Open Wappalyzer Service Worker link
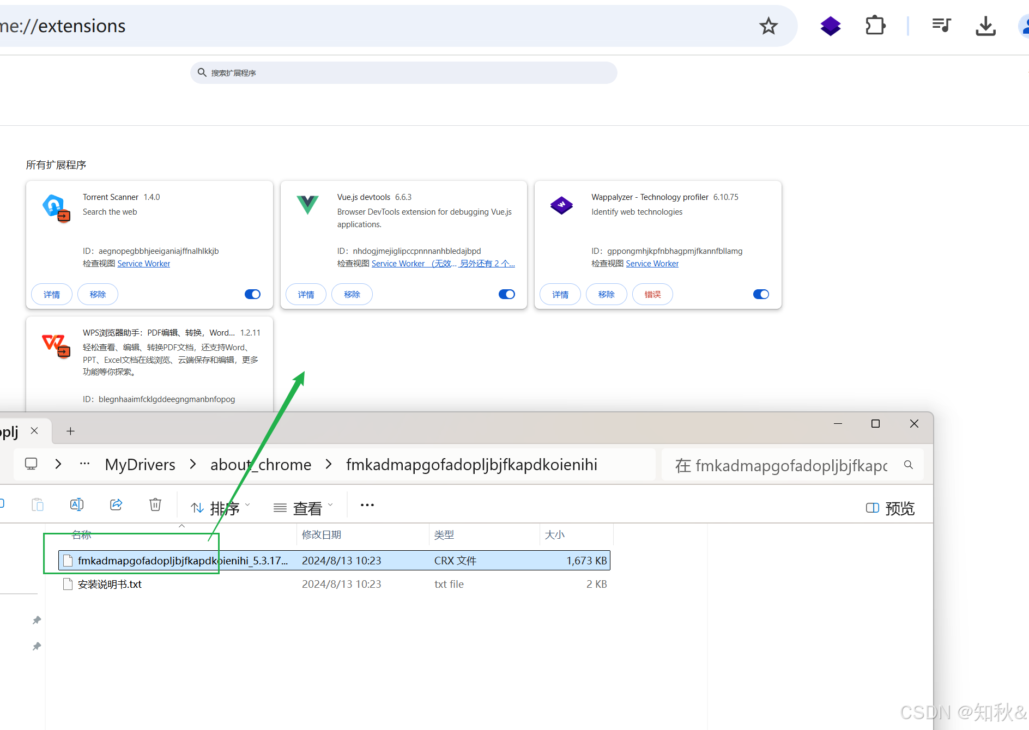The width and height of the screenshot is (1029, 730). coord(652,264)
